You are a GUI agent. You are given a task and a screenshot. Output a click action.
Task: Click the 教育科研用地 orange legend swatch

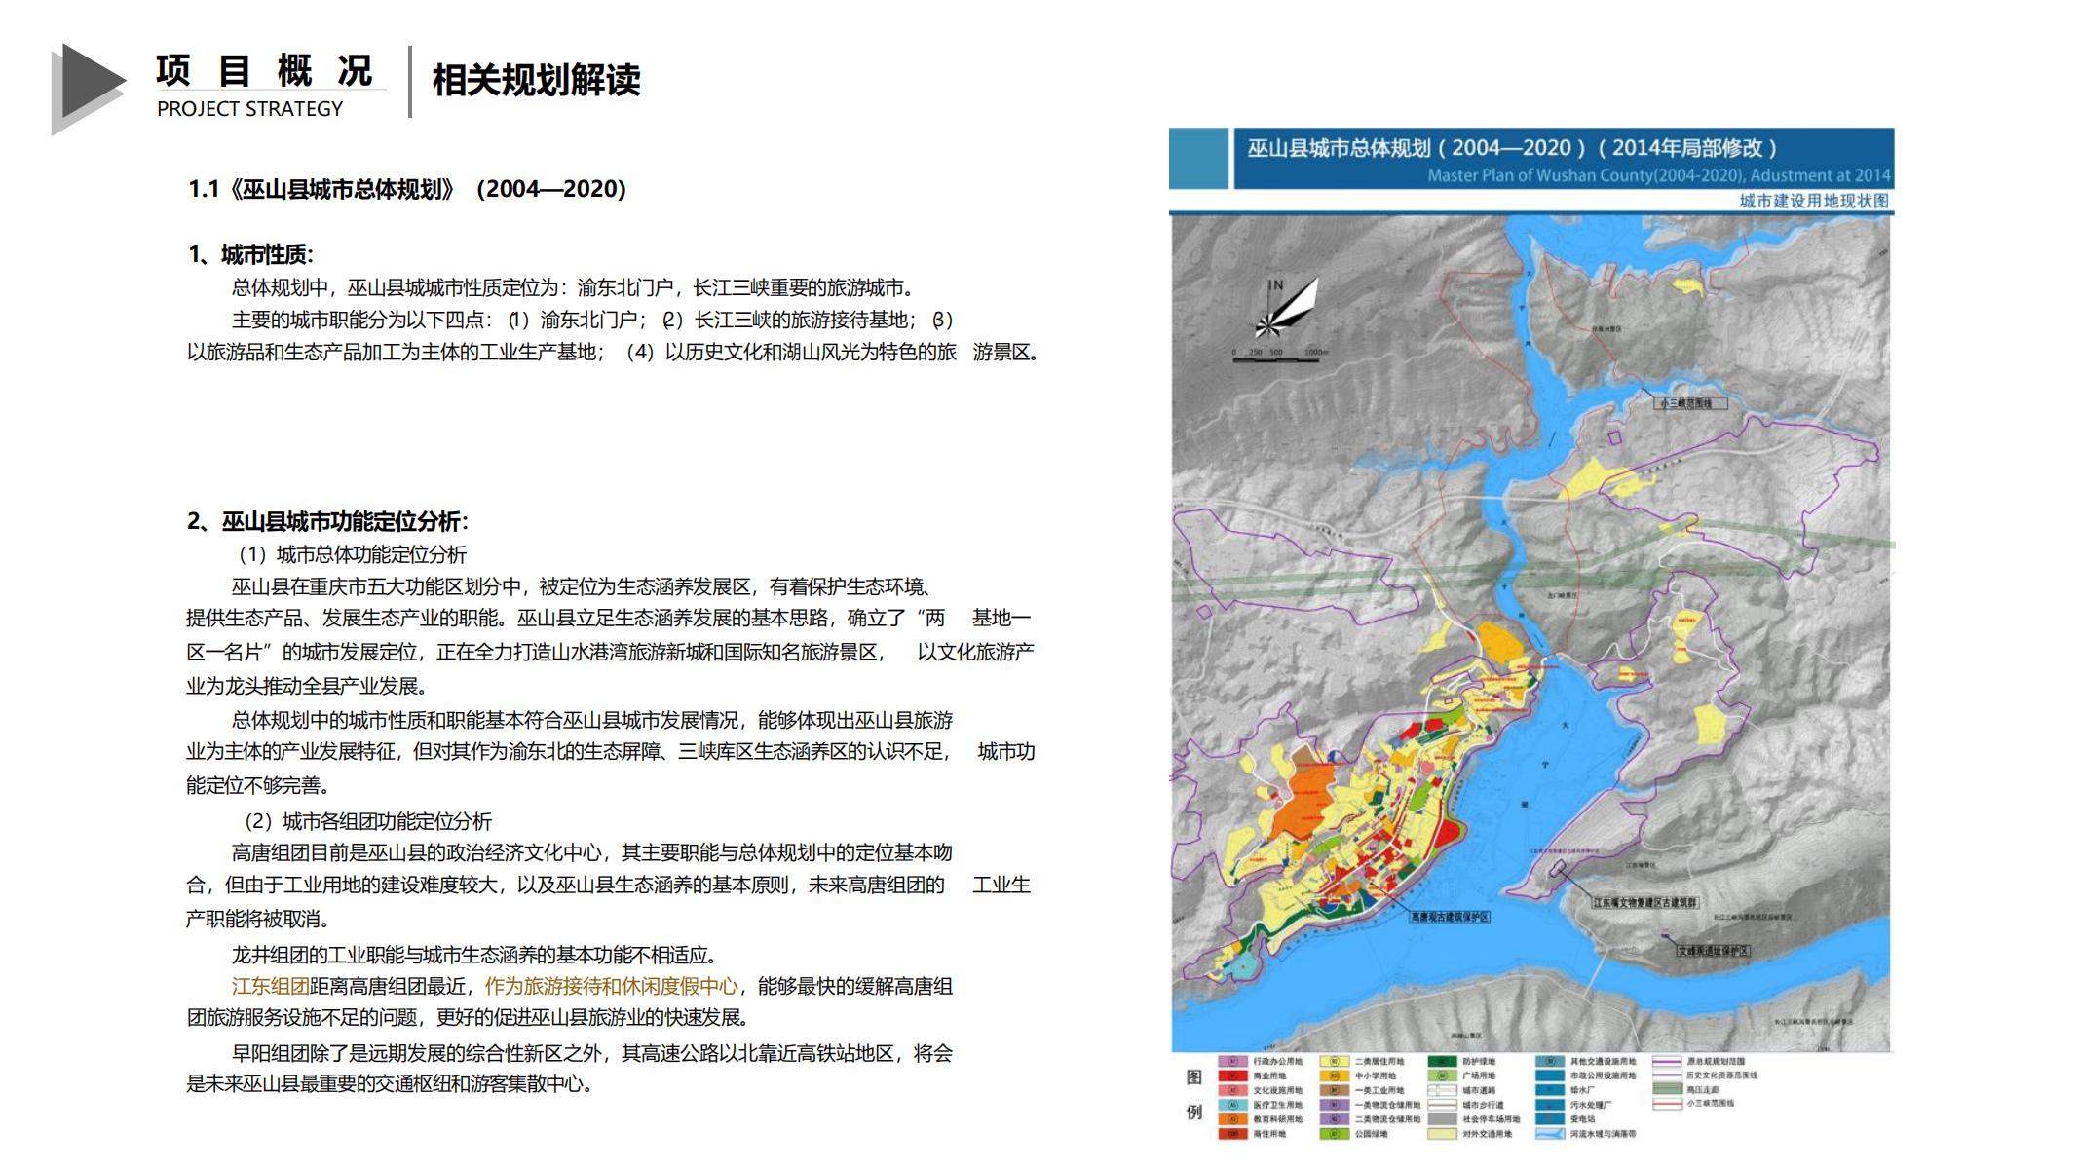(x=1233, y=1119)
